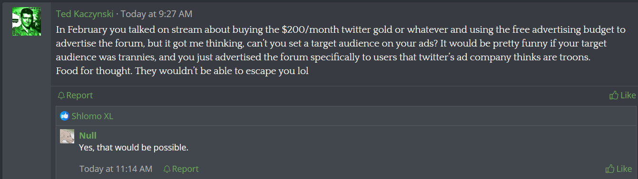Open Shlomo XL's profile from the reactions list
Viewport: 638px width, 179px height.
point(92,116)
